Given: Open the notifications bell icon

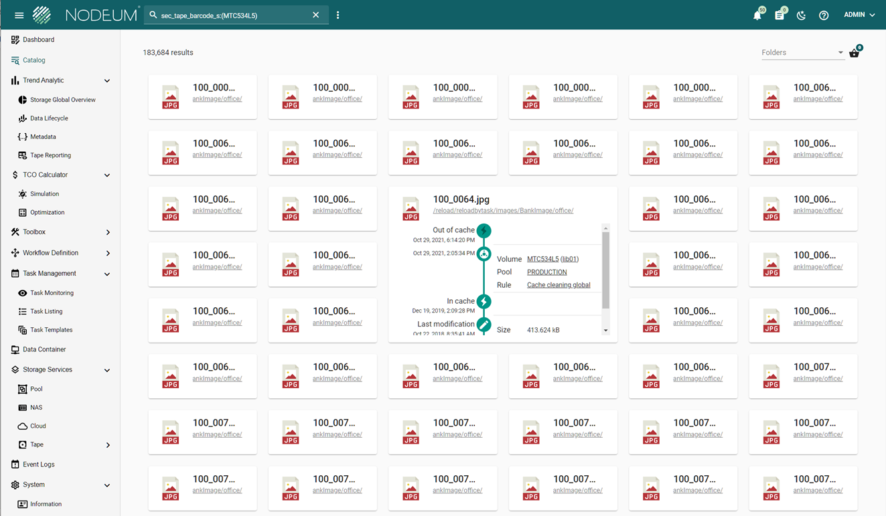Looking at the screenshot, I should coord(757,15).
